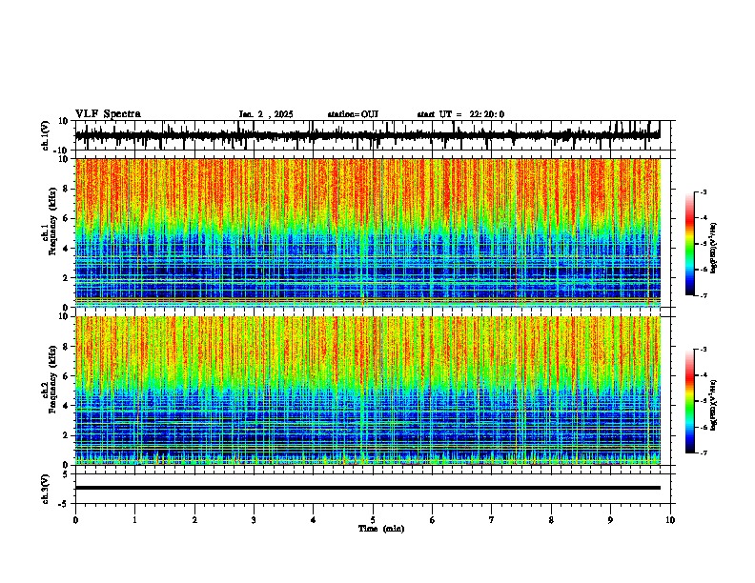Viewport: 755px width, 583px height.
Task: Click the log(PSD) label of the upper colorbar
Action: tap(714, 249)
